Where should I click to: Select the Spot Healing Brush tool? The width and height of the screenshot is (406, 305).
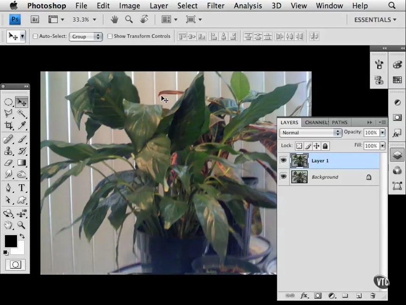click(8, 139)
